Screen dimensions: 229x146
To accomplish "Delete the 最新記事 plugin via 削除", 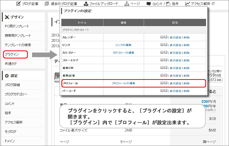I will point(187,76).
